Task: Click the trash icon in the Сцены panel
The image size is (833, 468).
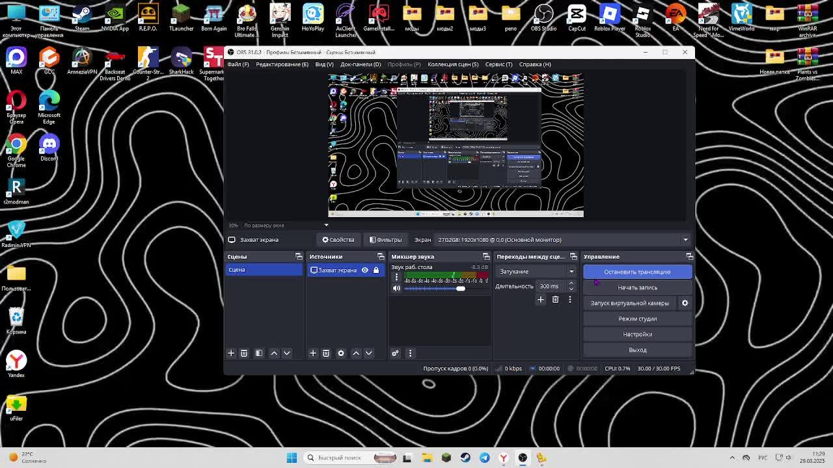Action: coord(244,353)
